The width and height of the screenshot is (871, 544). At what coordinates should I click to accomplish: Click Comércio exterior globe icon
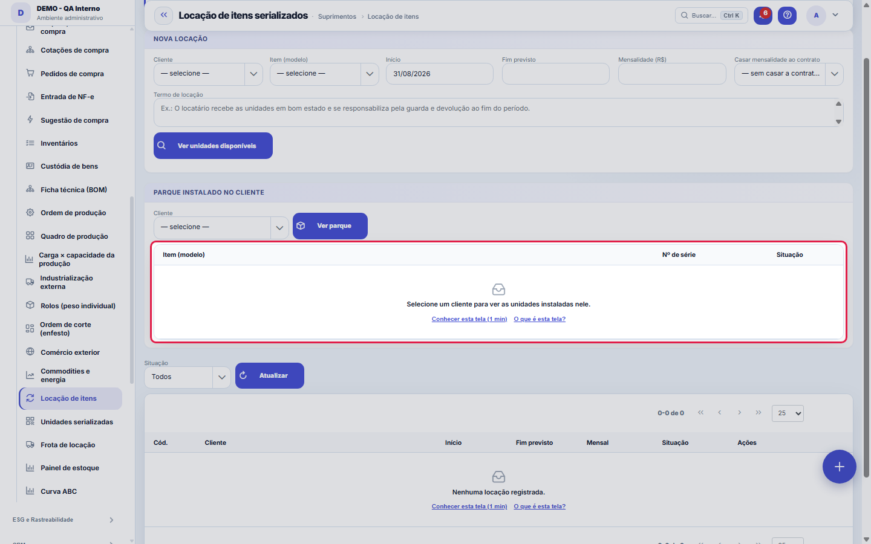coord(30,352)
